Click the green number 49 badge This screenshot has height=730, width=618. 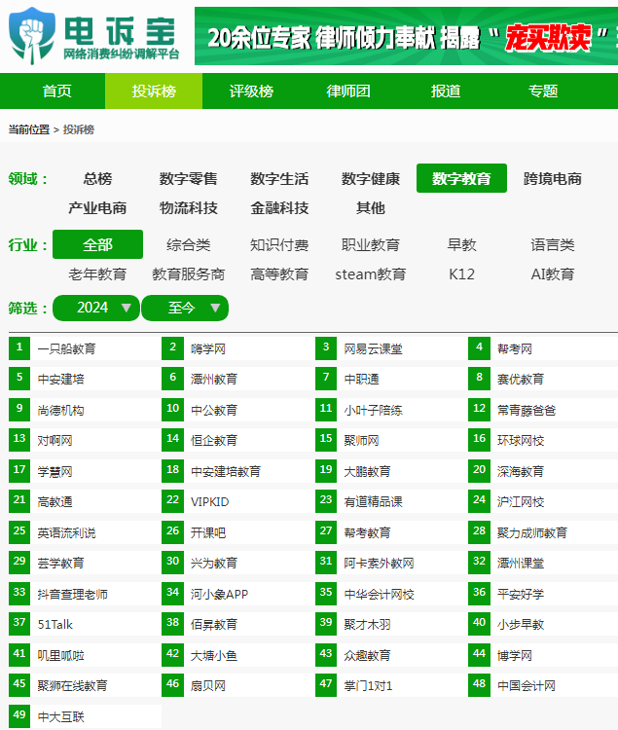tap(19, 715)
